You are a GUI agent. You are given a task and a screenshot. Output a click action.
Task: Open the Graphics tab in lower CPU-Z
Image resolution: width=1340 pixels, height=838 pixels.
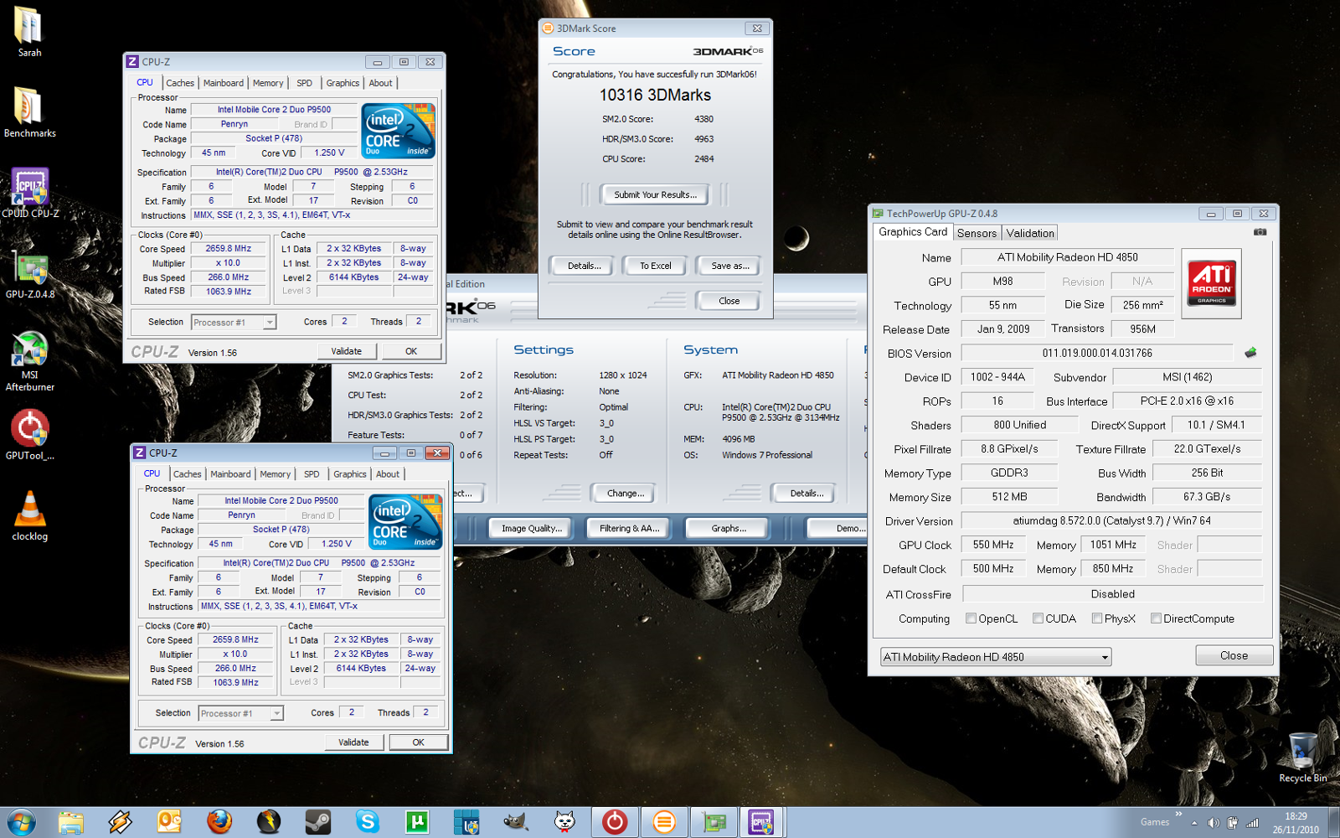pos(350,474)
